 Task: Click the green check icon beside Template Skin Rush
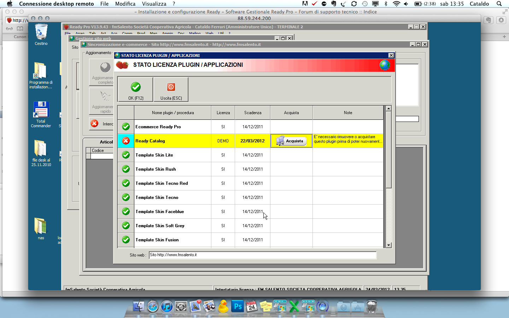126,169
